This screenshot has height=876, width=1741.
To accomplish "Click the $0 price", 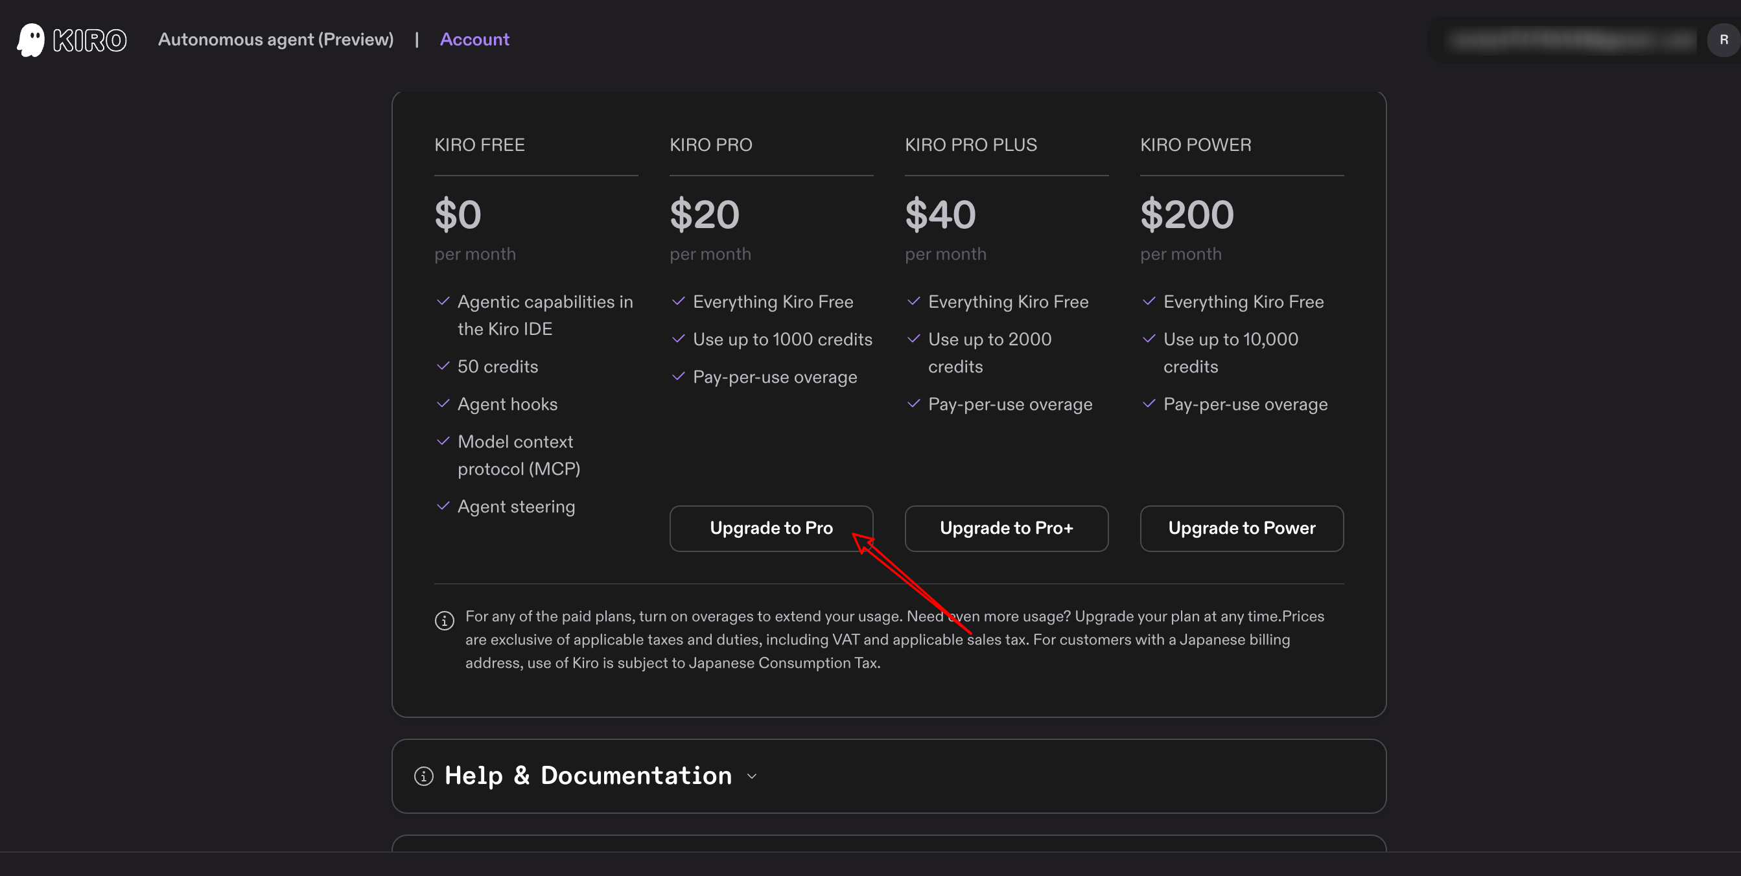I will [458, 214].
